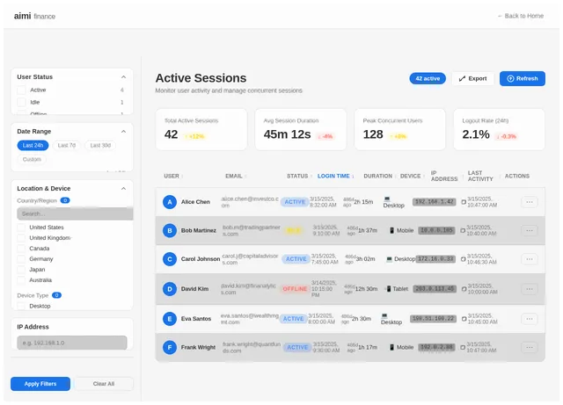Click the IP Address input field
Image resolution: width=563 pixels, height=405 pixels.
point(72,343)
